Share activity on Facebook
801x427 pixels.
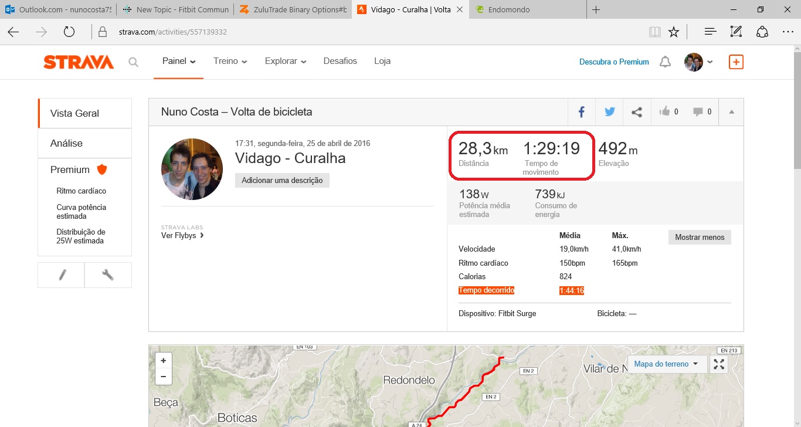pyautogui.click(x=582, y=112)
